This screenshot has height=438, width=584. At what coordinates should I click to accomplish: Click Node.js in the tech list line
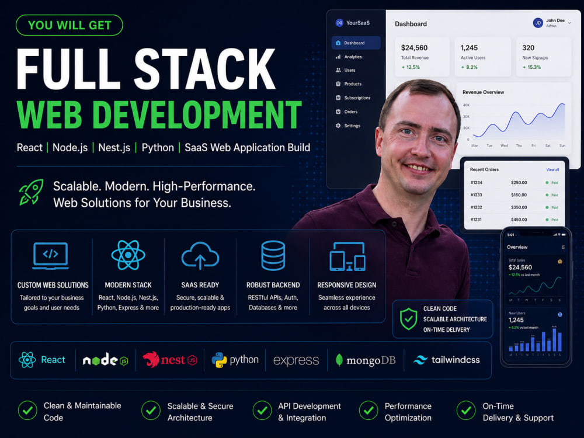coord(70,148)
